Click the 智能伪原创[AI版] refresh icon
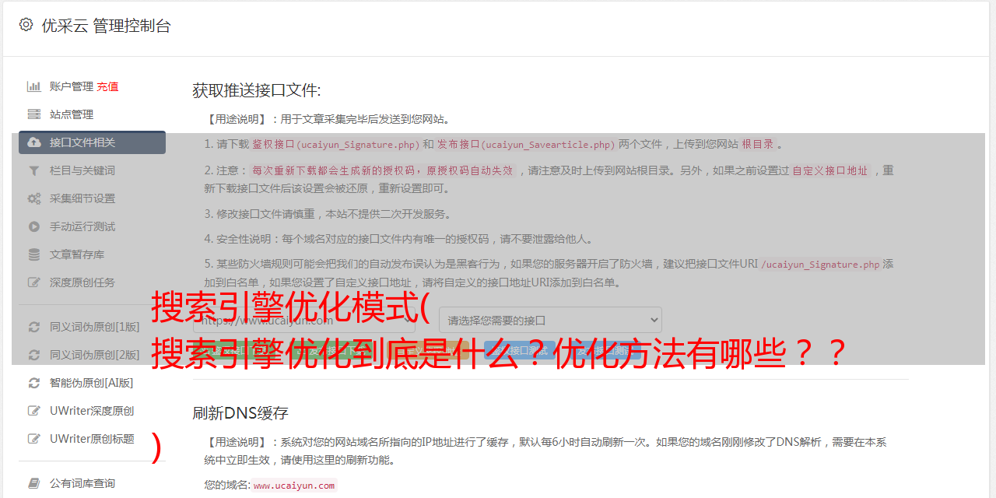The width and height of the screenshot is (996, 498). 34,383
